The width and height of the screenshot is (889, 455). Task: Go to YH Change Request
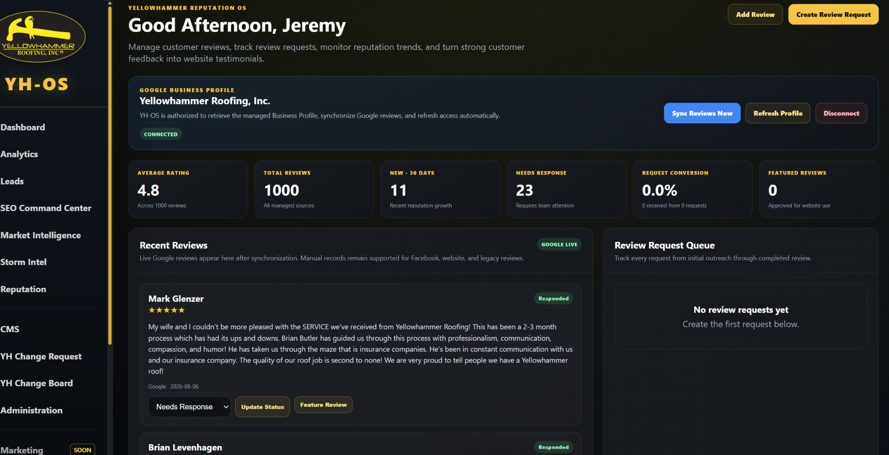click(41, 356)
